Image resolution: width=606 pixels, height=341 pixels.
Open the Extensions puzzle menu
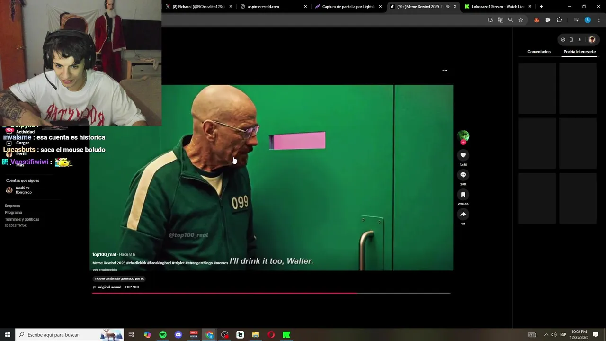click(560, 20)
